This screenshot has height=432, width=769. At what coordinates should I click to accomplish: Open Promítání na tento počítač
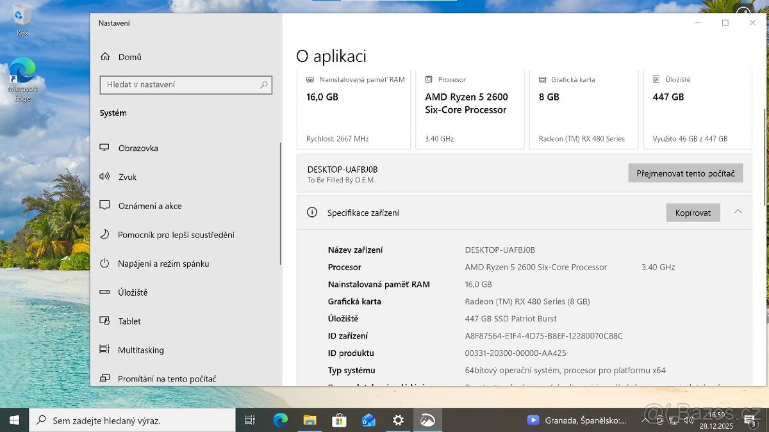tap(167, 379)
